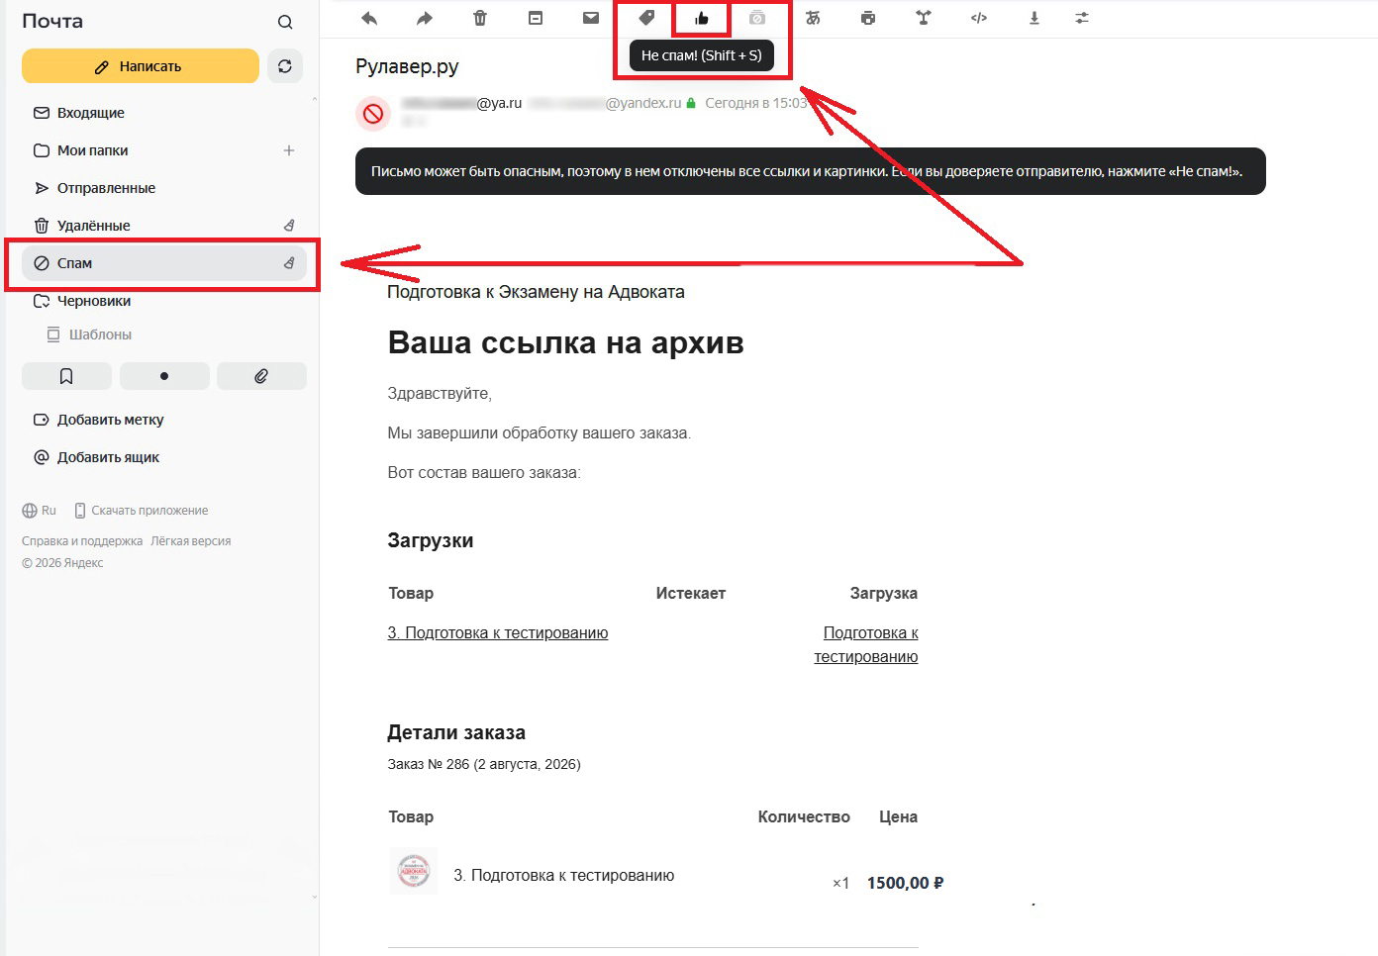View message source via the </> icon
Viewport: 1378px width, 956px height.
[x=979, y=18]
